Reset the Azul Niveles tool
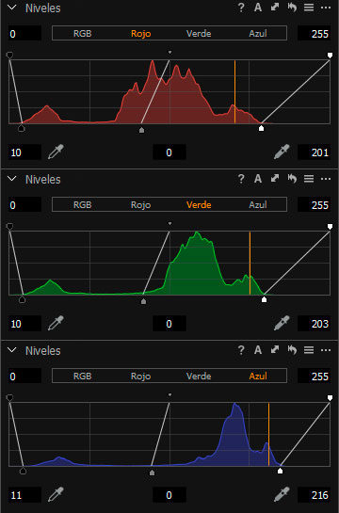The width and height of the screenshot is (339, 513). (292, 350)
